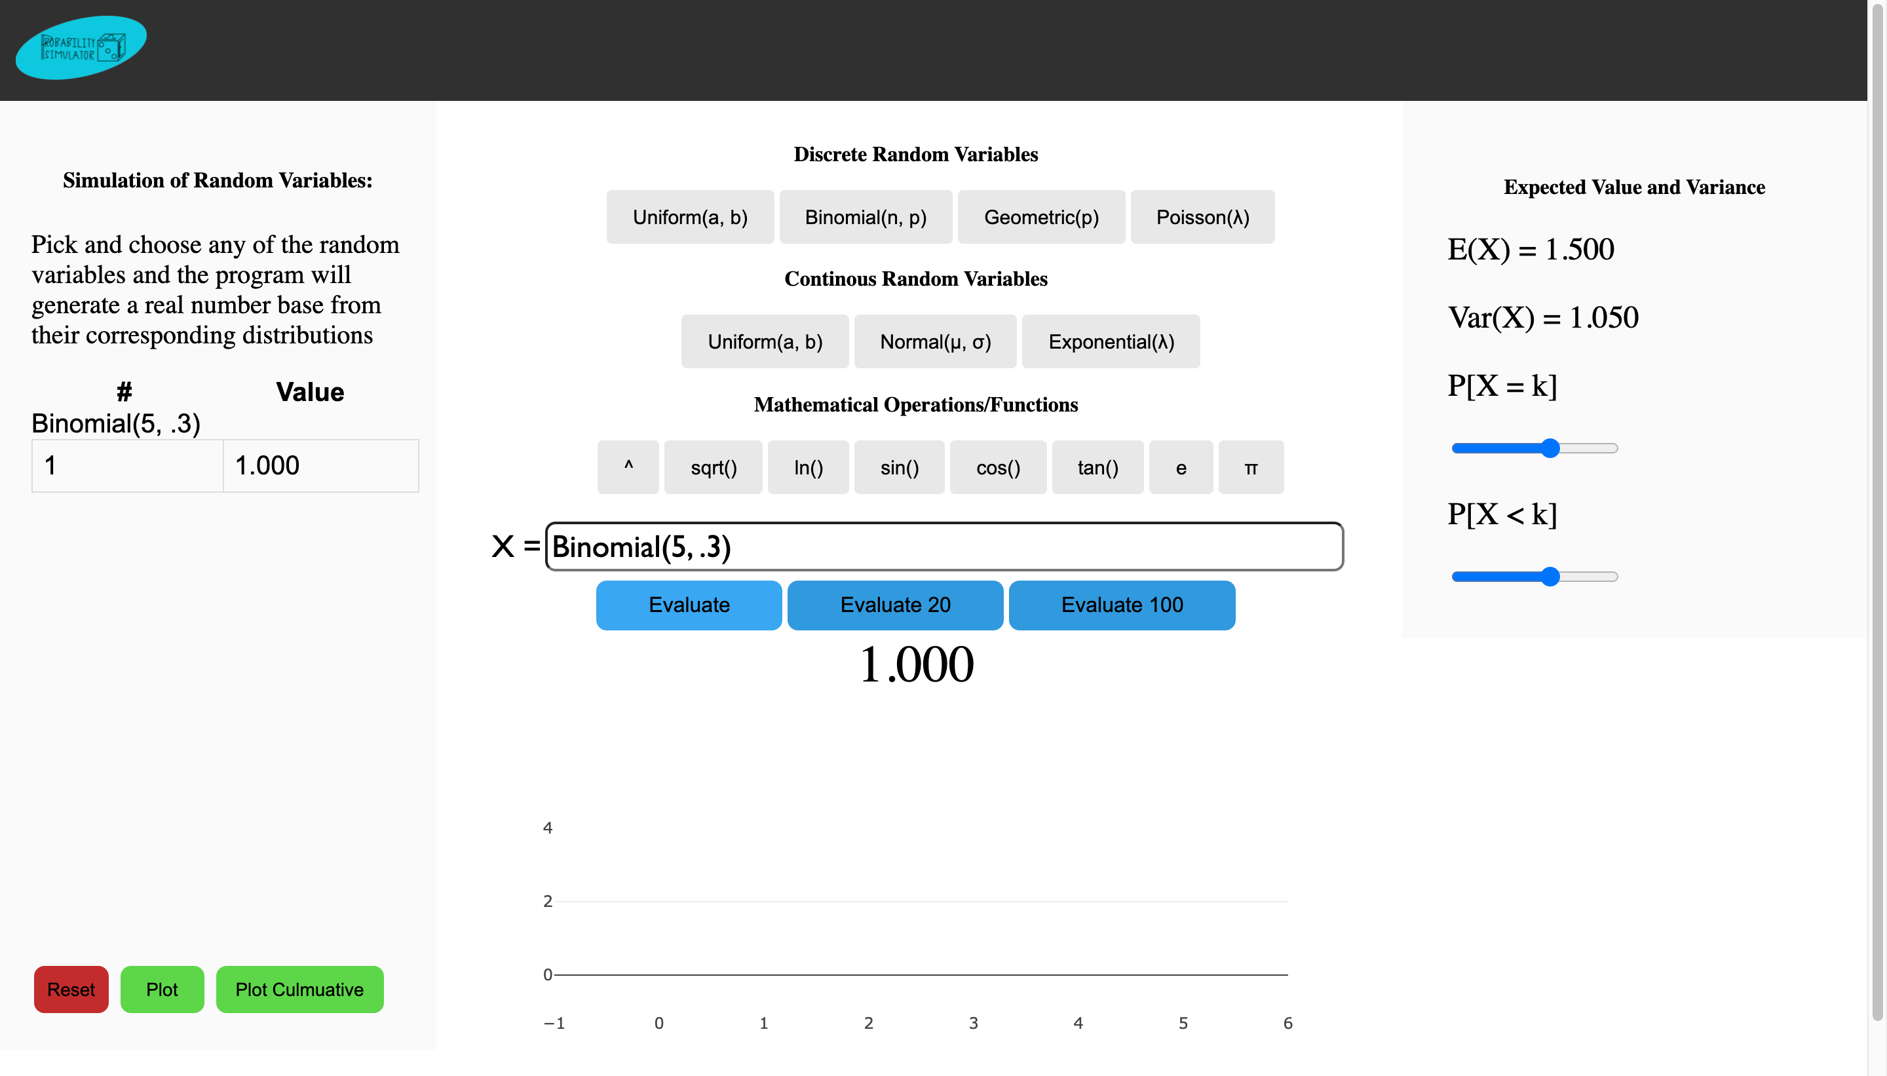1887x1076 pixels.
Task: Select Normal(μ, σ) continuous variable
Action: point(934,341)
